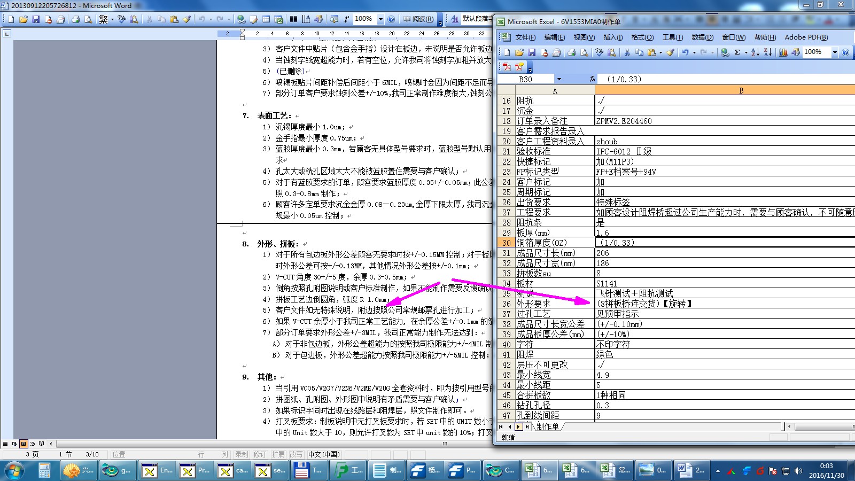Open Excel Adobe PDF(B) menu
855x481 pixels.
(806, 37)
